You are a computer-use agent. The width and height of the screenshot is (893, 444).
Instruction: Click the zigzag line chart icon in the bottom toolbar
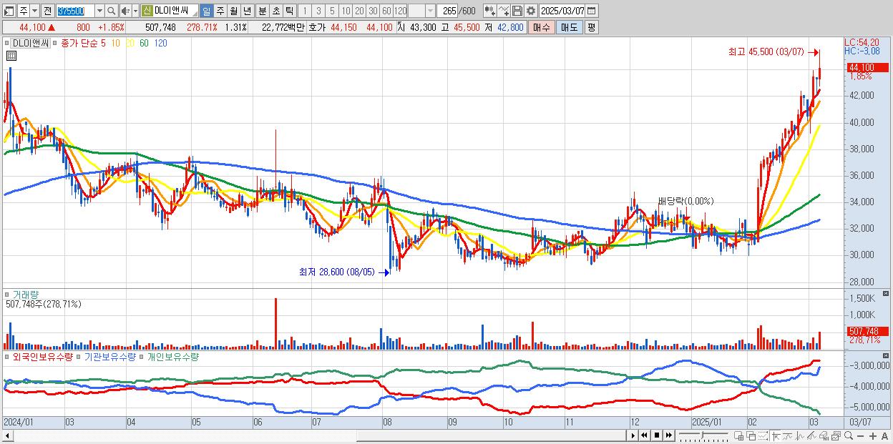pyautogui.click(x=800, y=435)
